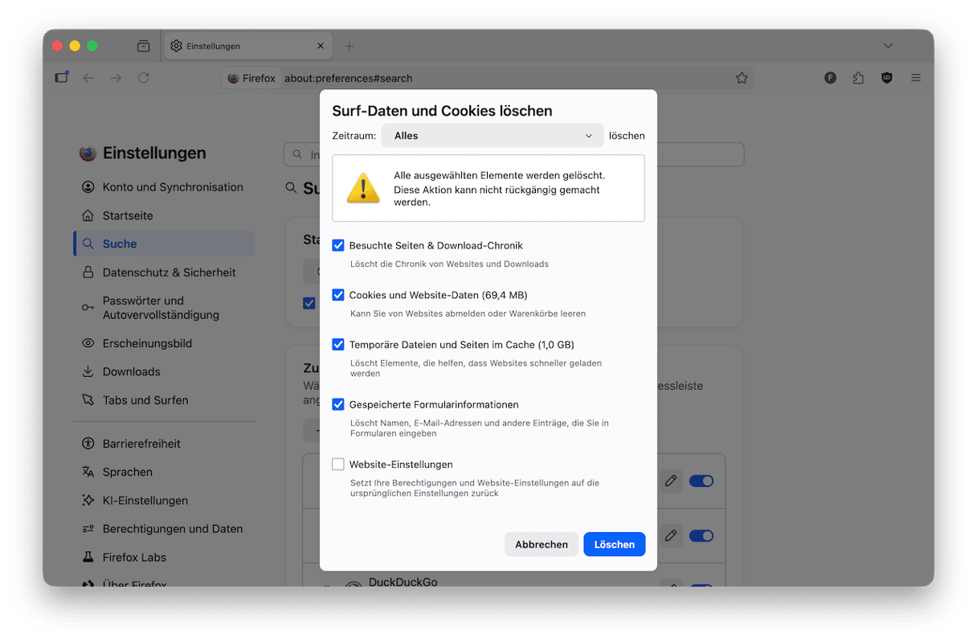Add a new tab with the plus icon
The width and height of the screenshot is (977, 643).
click(349, 46)
